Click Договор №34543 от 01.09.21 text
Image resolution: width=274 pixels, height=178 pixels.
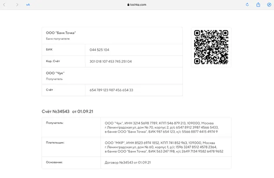(127, 162)
